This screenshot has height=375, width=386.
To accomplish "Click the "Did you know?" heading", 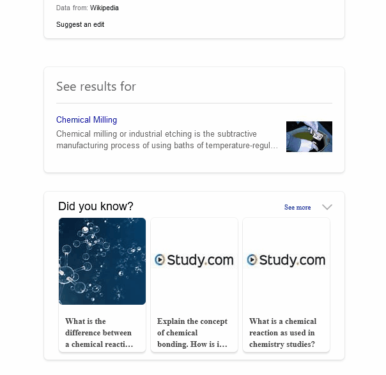I will click(x=96, y=206).
